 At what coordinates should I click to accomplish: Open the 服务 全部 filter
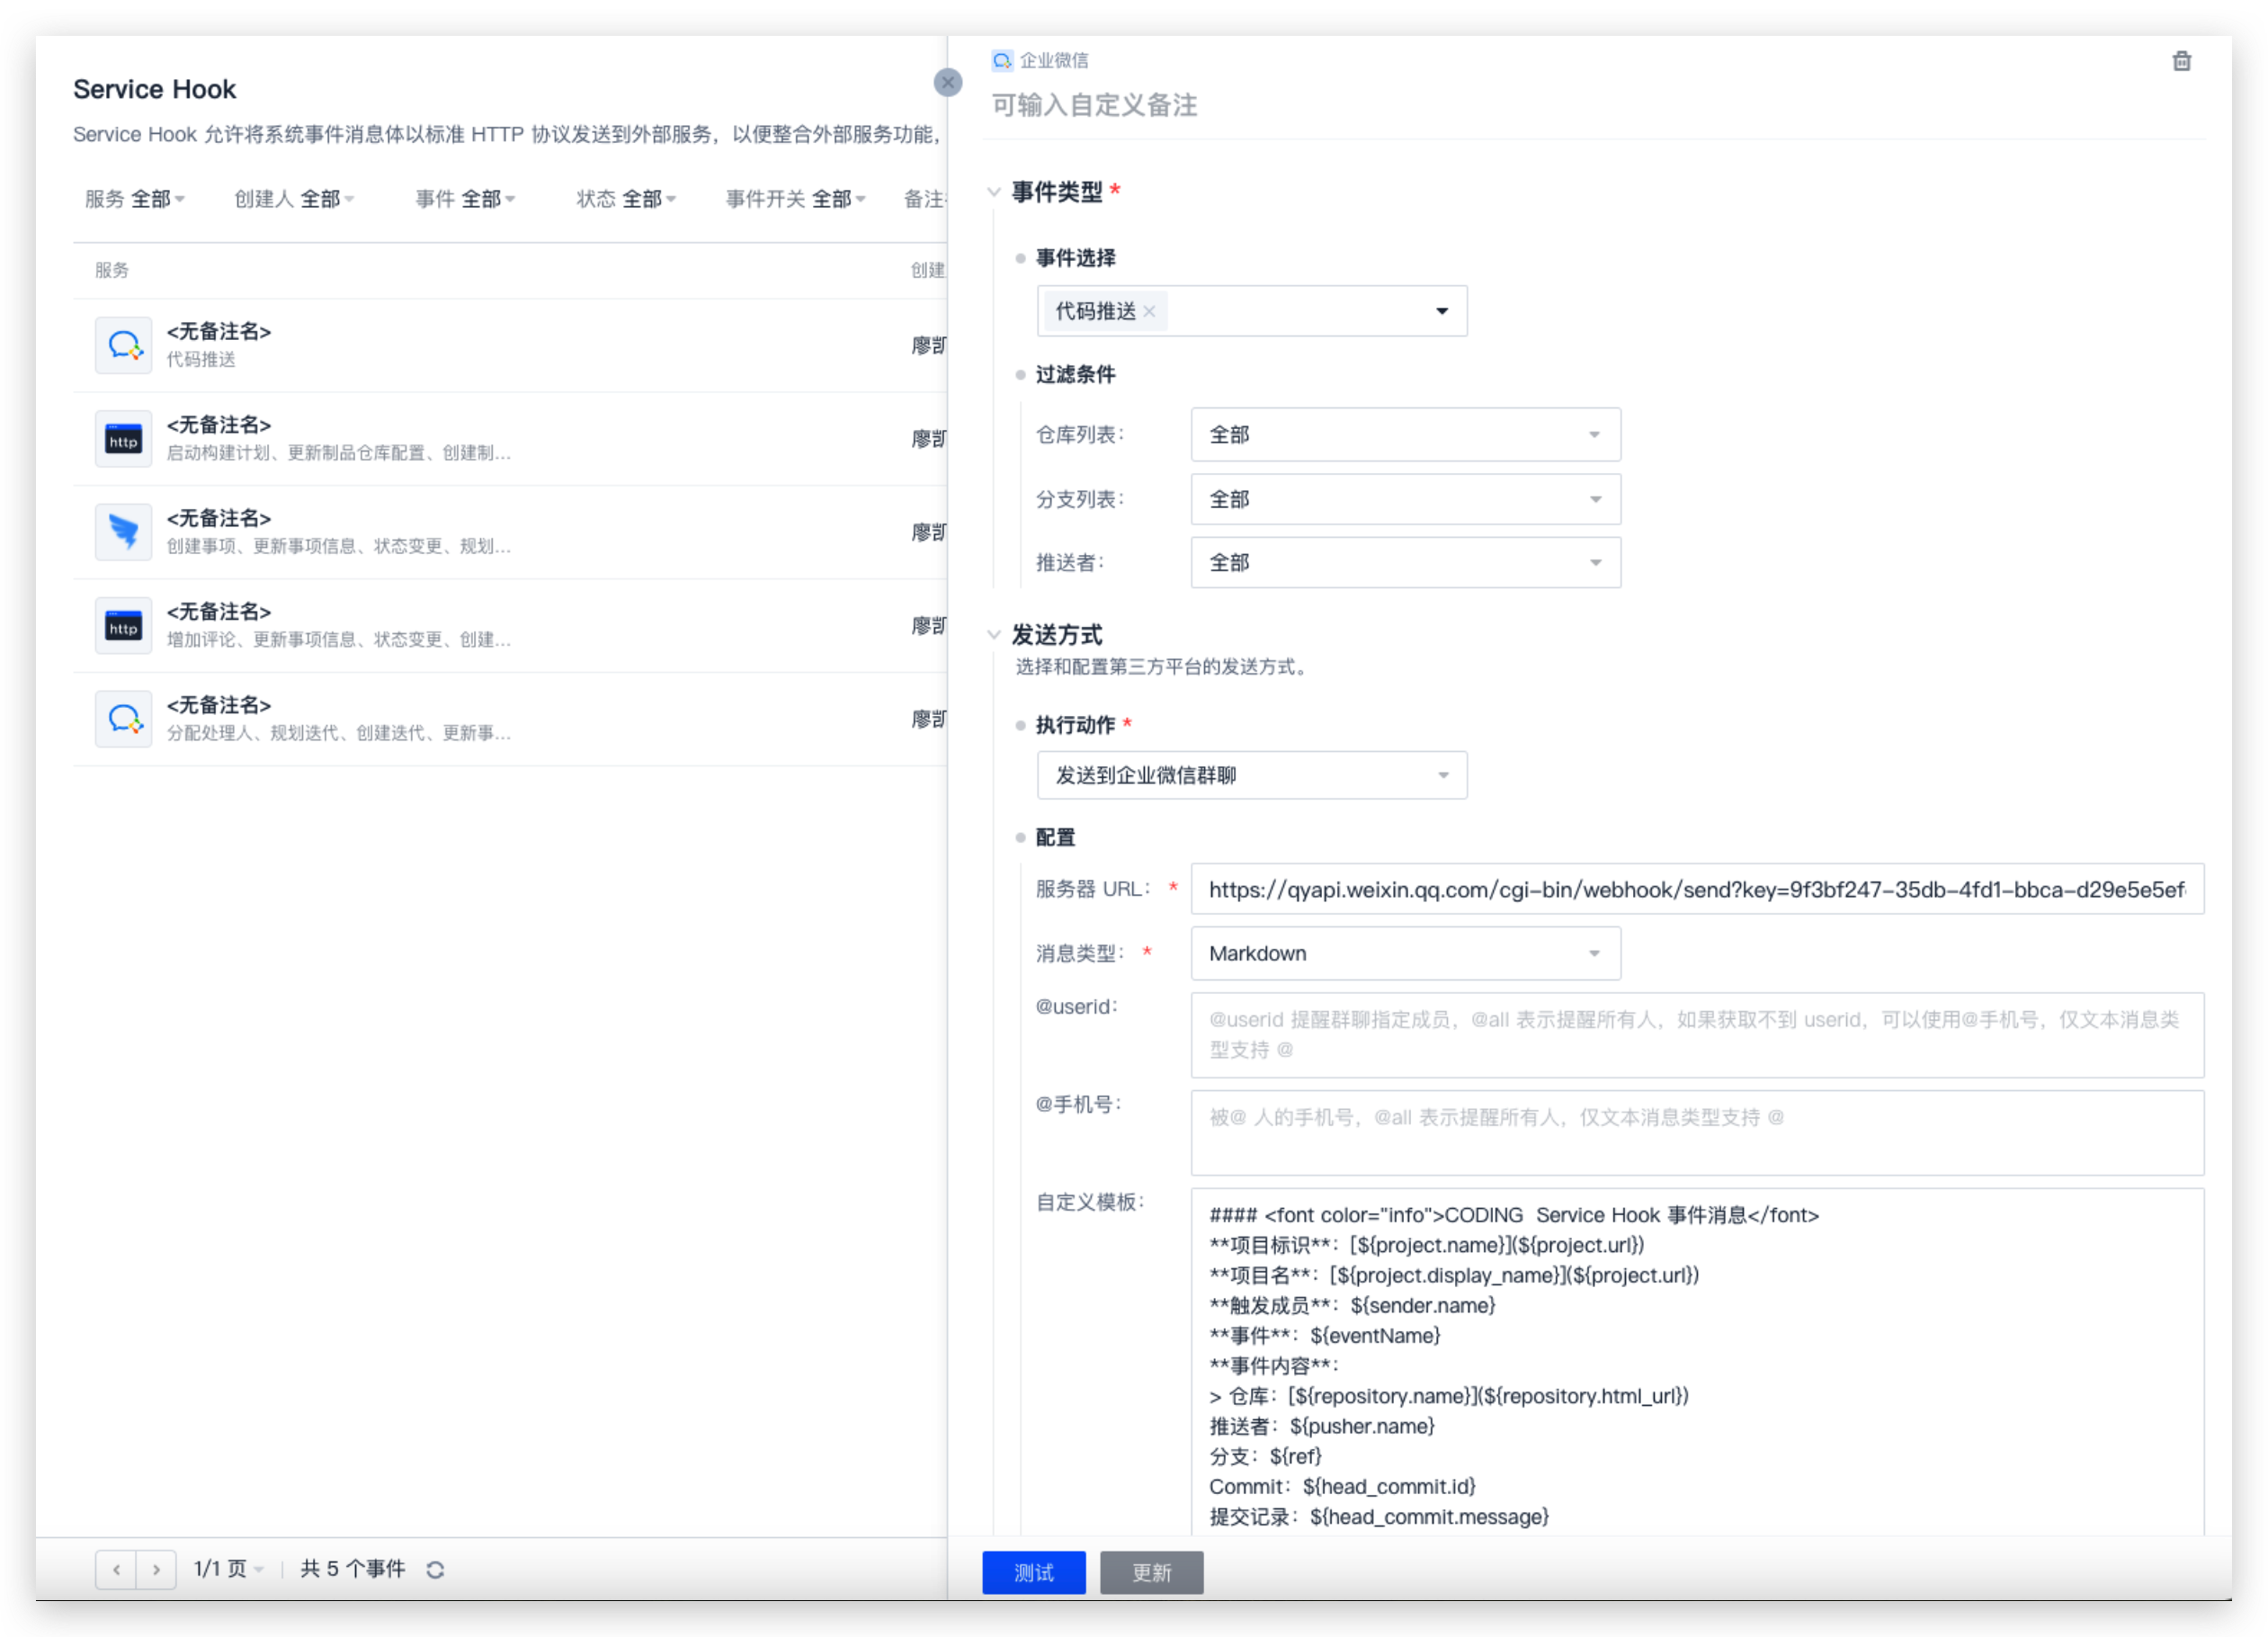click(x=135, y=199)
